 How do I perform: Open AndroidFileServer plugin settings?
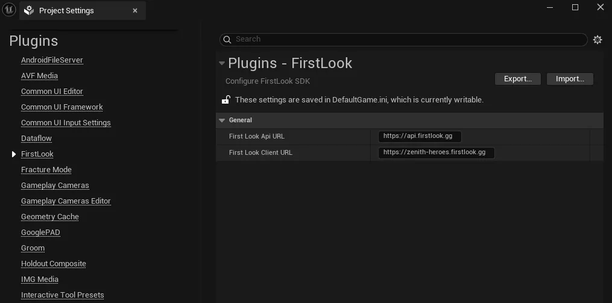(x=52, y=60)
